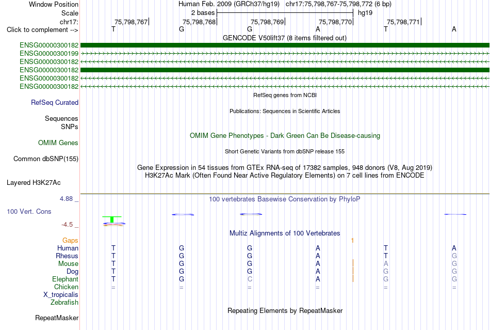
Task: Click the SNPs track label
Action: pyautogui.click(x=70, y=127)
